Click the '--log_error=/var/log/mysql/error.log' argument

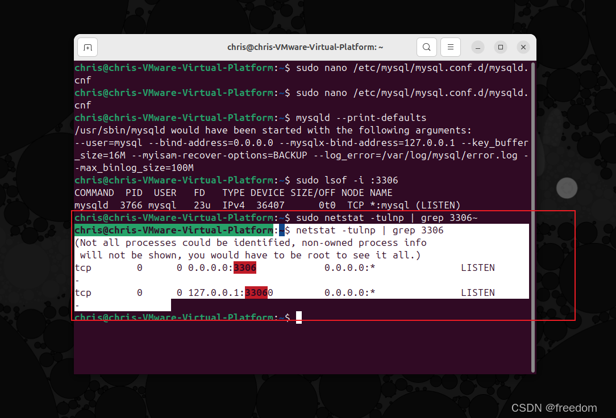[415, 156]
